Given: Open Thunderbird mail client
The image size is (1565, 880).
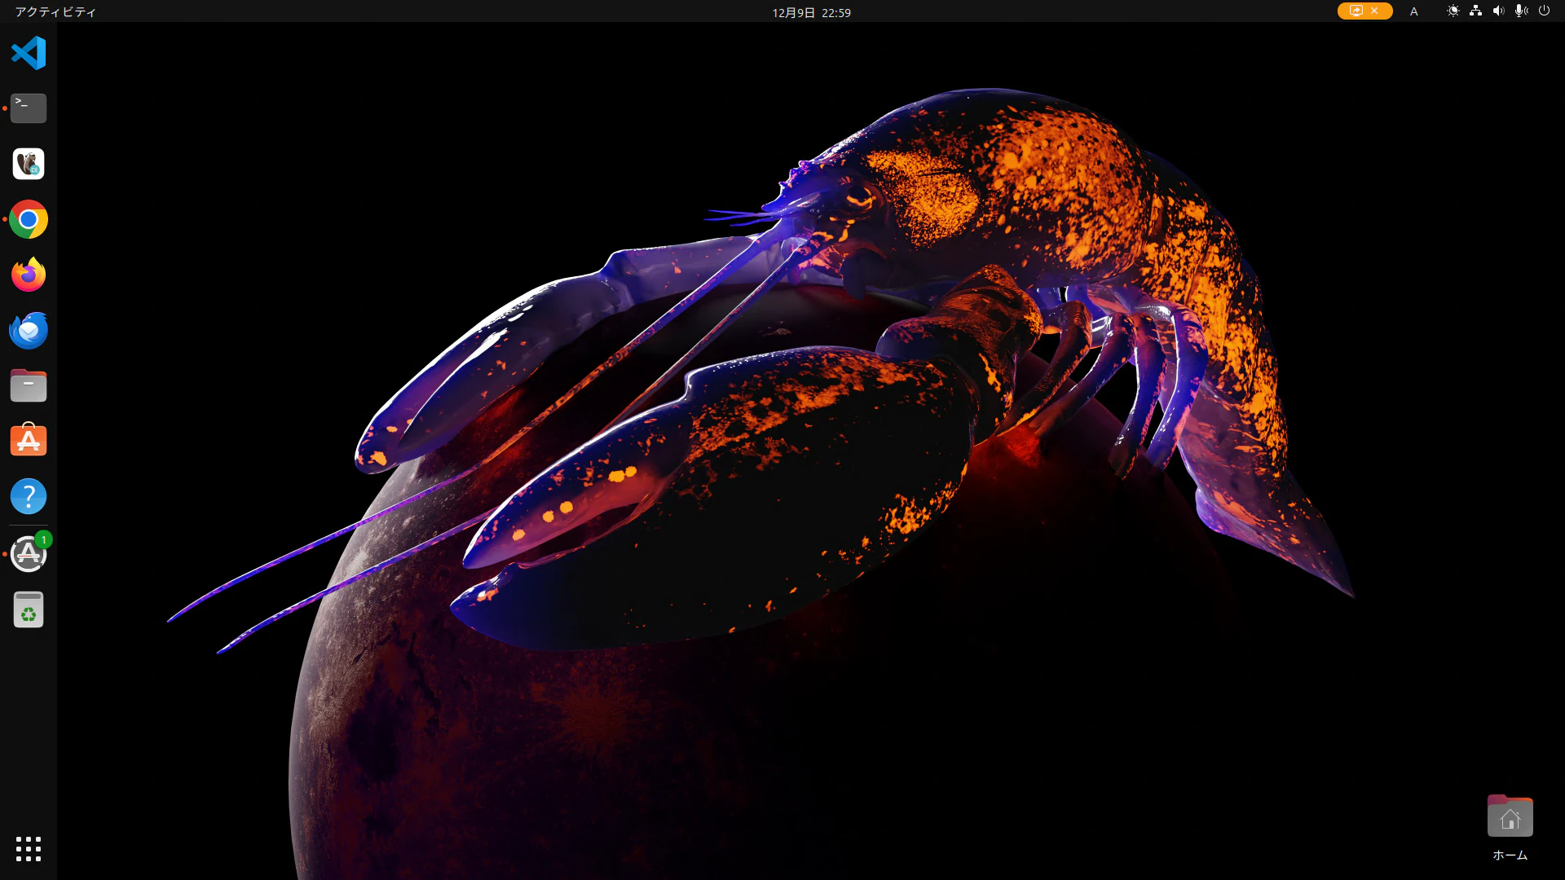Looking at the screenshot, I should coord(29,331).
